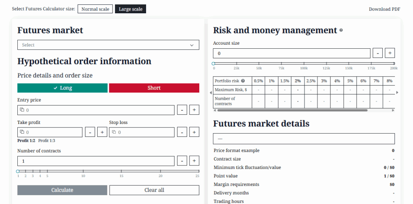
Task: Click the Portfolio risk help icon
Action: pyautogui.click(x=243, y=81)
